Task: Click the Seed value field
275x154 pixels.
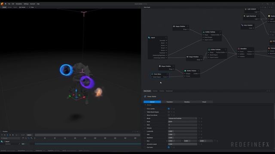Action: point(182,125)
